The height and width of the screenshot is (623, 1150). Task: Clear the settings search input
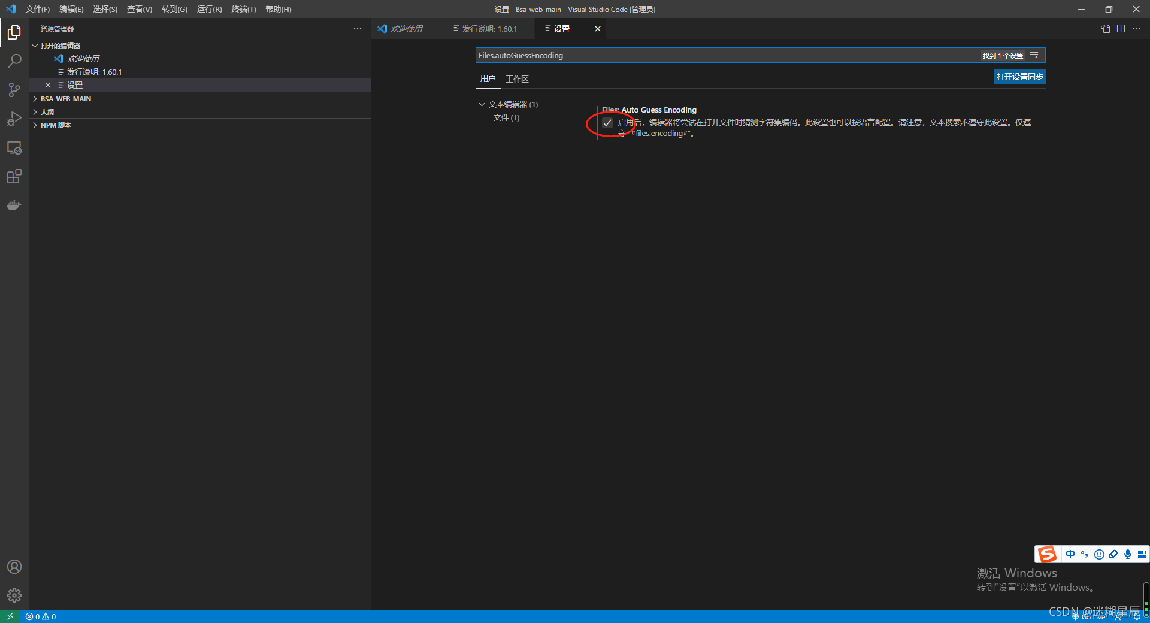coord(1034,55)
